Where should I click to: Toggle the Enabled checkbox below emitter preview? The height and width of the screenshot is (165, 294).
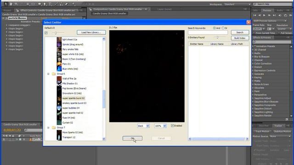point(172,126)
